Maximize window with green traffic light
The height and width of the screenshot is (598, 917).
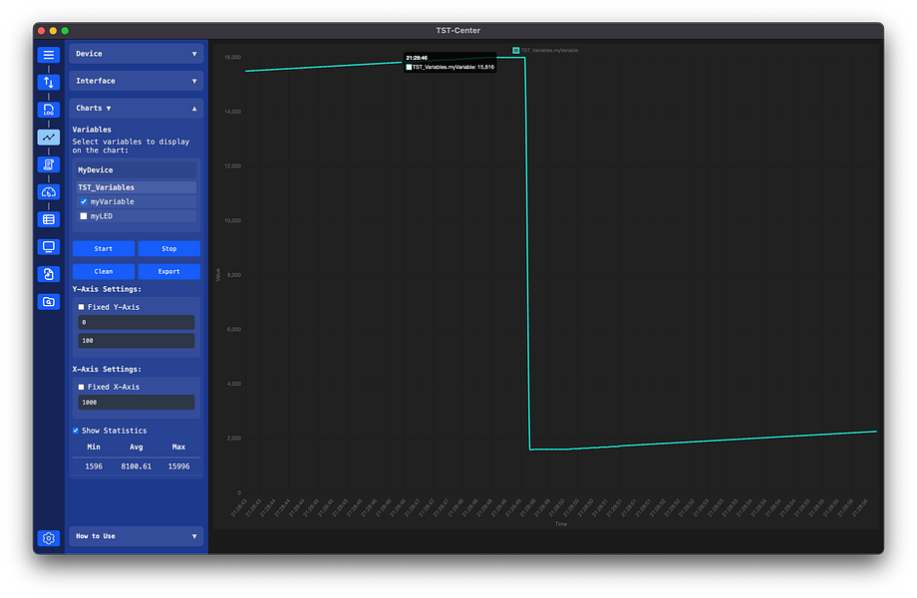tap(65, 30)
